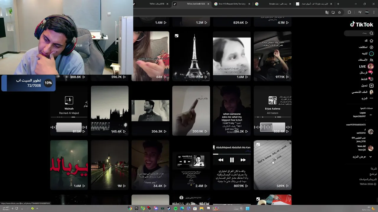Open 'I love you' video with 34.4K
This screenshot has width=378, height=212.
(150, 165)
